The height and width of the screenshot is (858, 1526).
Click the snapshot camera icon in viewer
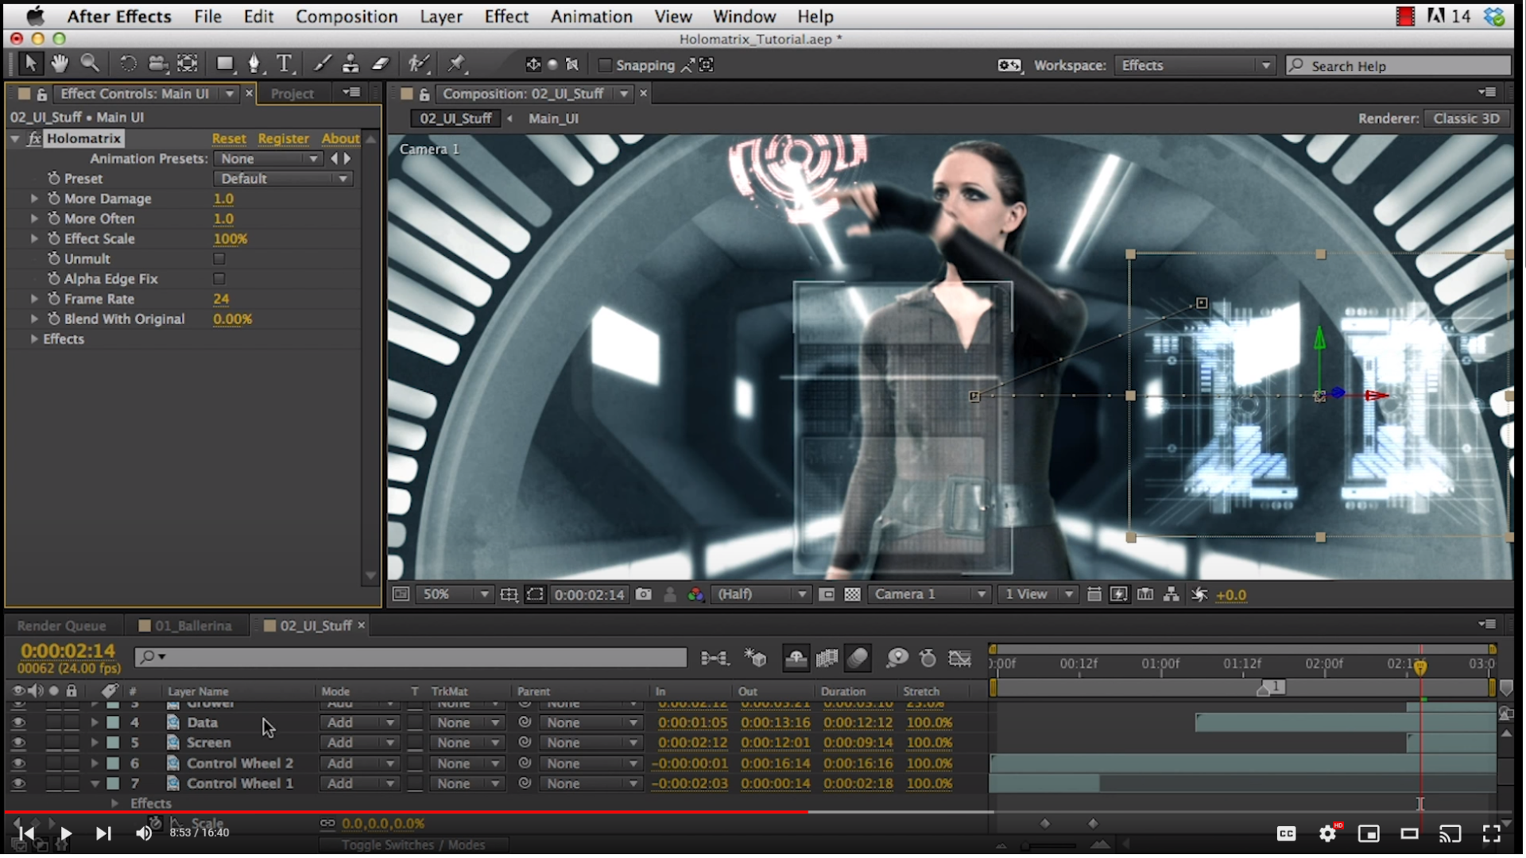644,594
